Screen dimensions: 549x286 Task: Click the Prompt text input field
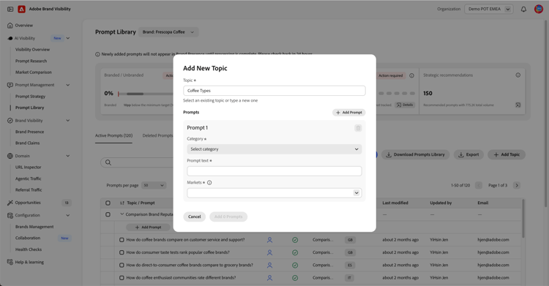click(274, 171)
